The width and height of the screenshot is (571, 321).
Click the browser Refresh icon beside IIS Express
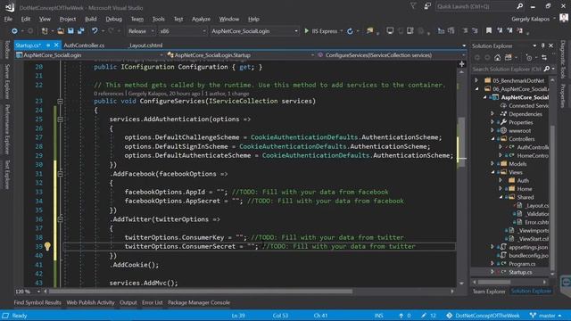click(350, 31)
